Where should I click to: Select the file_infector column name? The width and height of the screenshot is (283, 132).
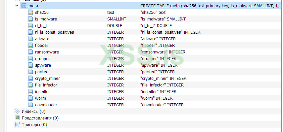tap(46, 85)
